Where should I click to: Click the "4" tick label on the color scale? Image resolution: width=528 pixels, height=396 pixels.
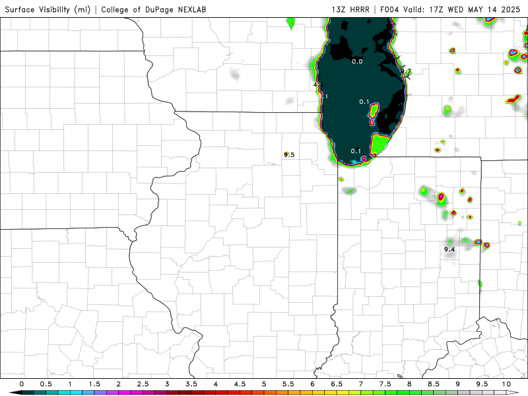[216, 384]
